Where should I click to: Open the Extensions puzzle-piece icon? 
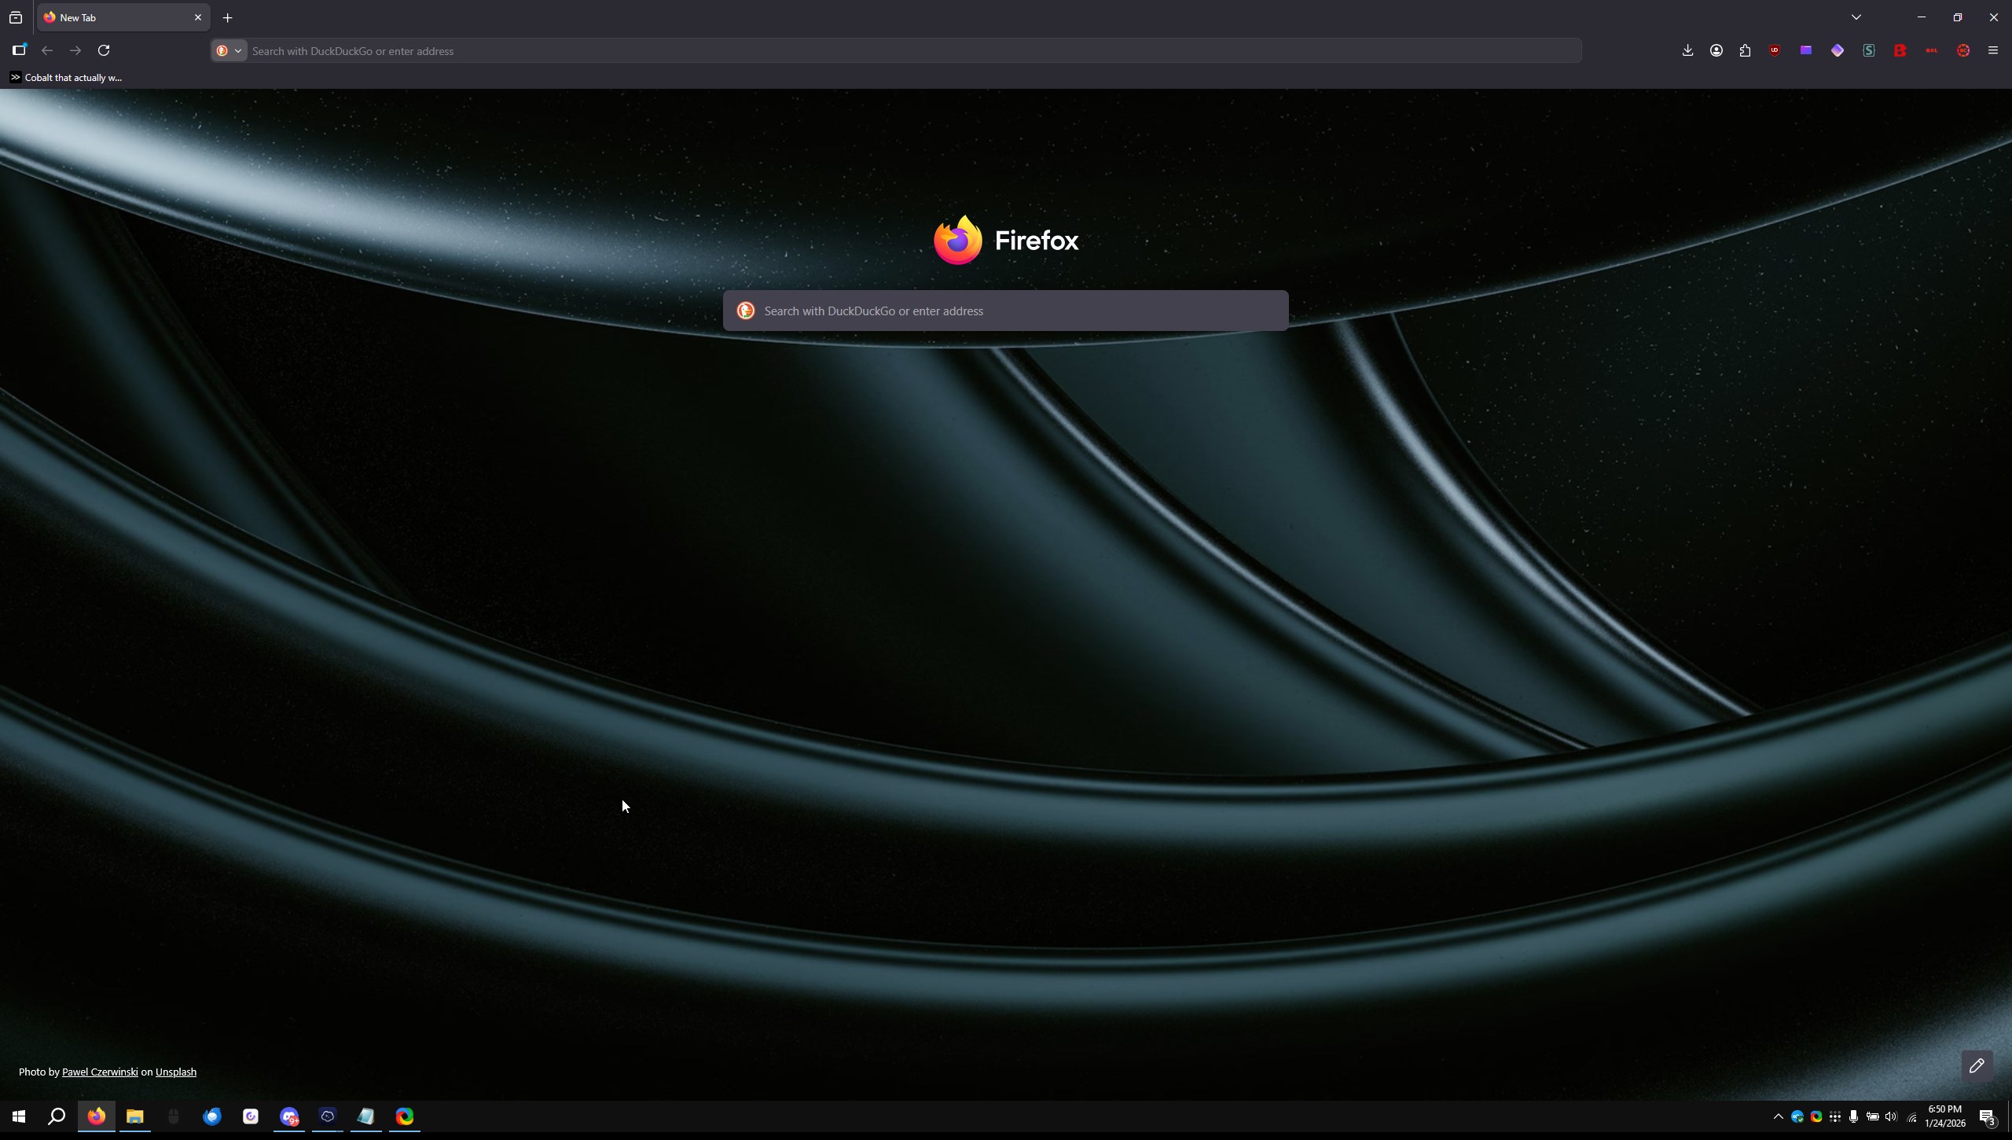1746,50
